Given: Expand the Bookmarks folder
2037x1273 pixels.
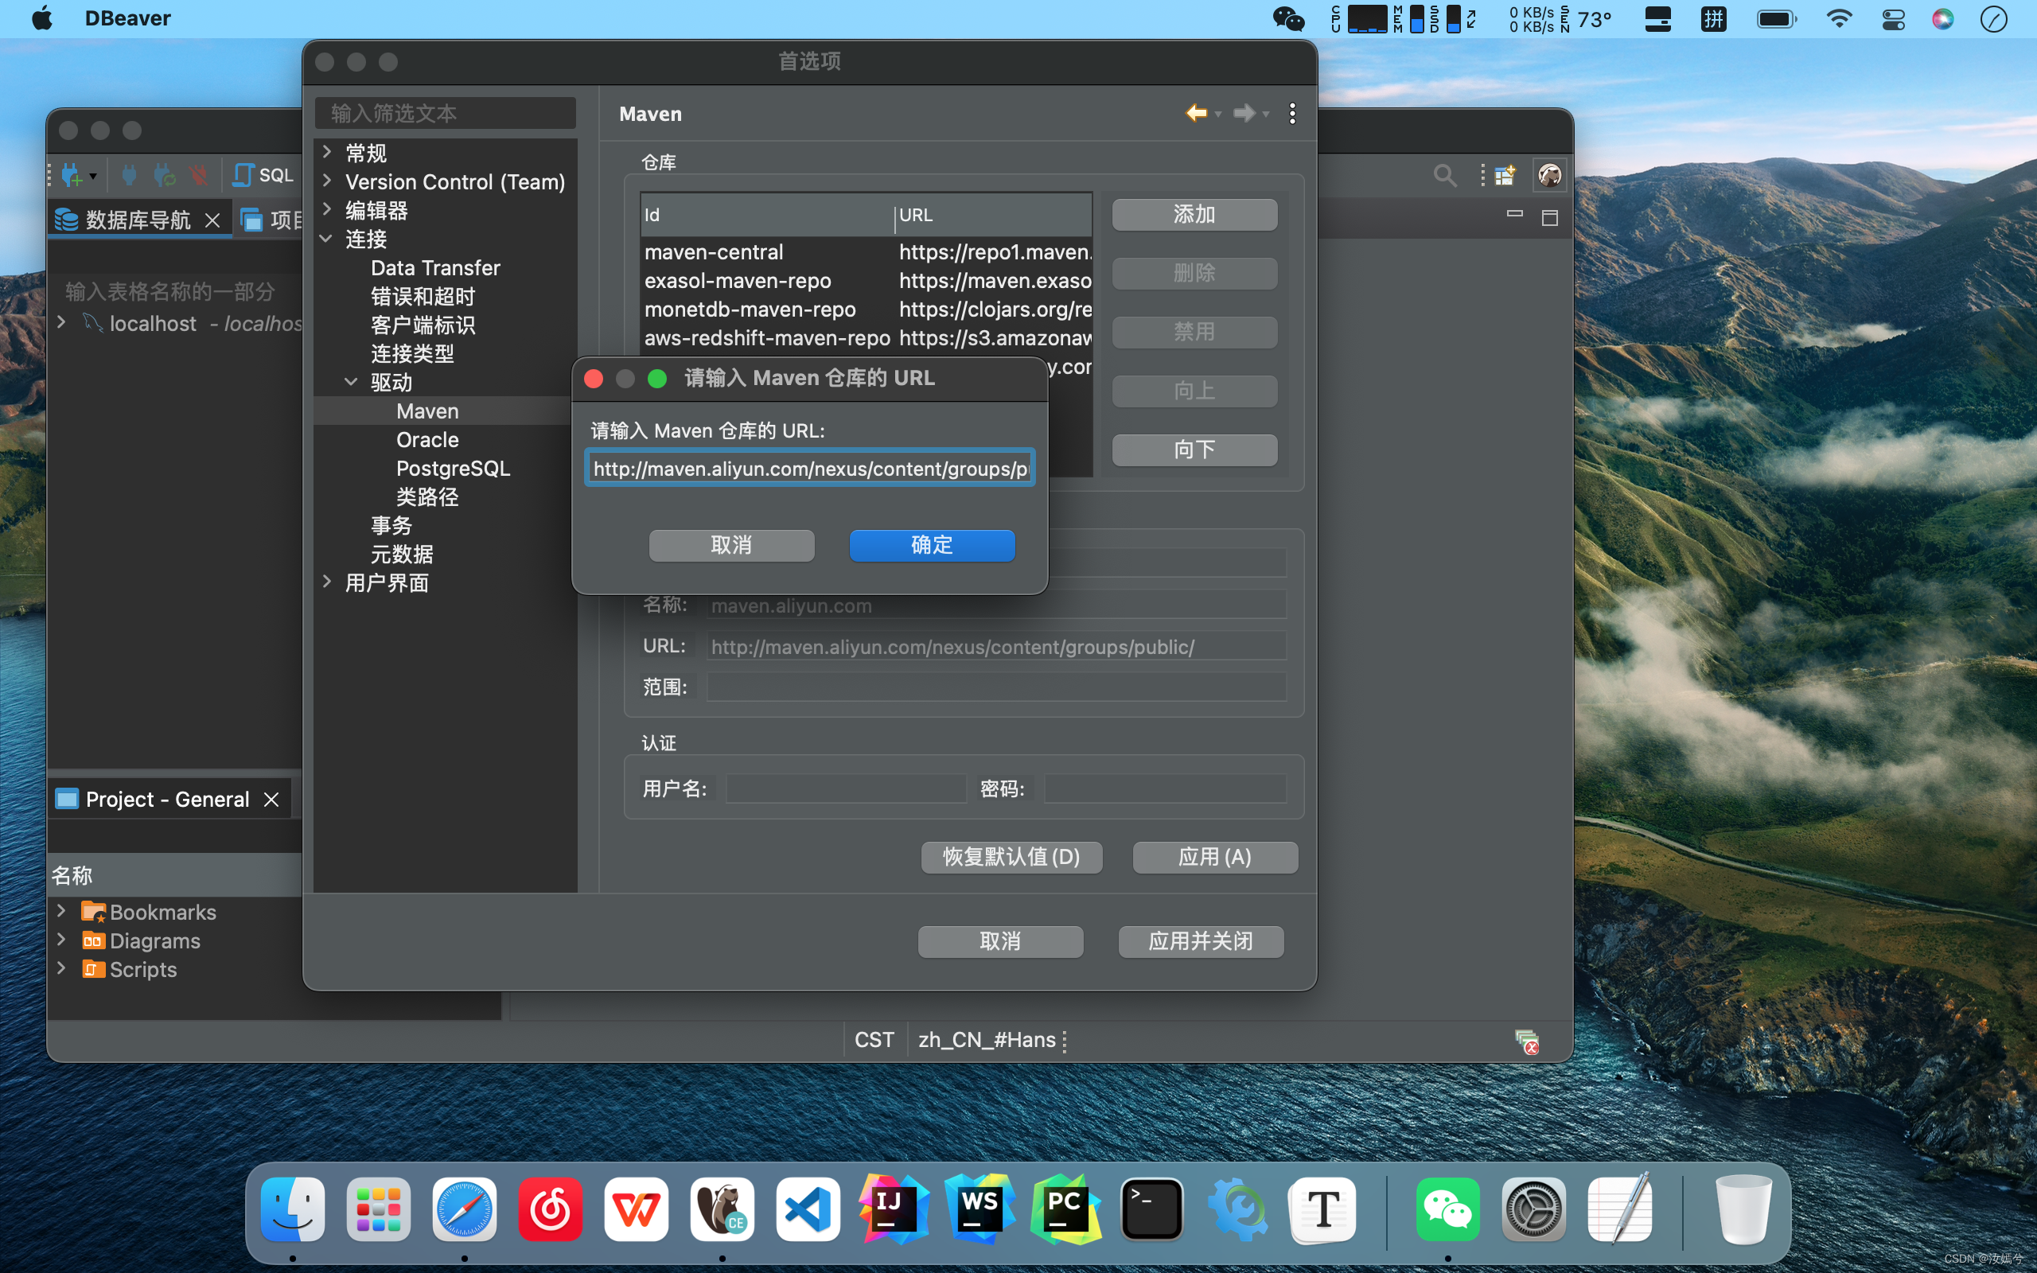Looking at the screenshot, I should click(x=61, y=912).
